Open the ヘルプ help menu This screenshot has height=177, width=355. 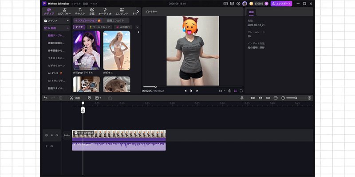[94, 4]
